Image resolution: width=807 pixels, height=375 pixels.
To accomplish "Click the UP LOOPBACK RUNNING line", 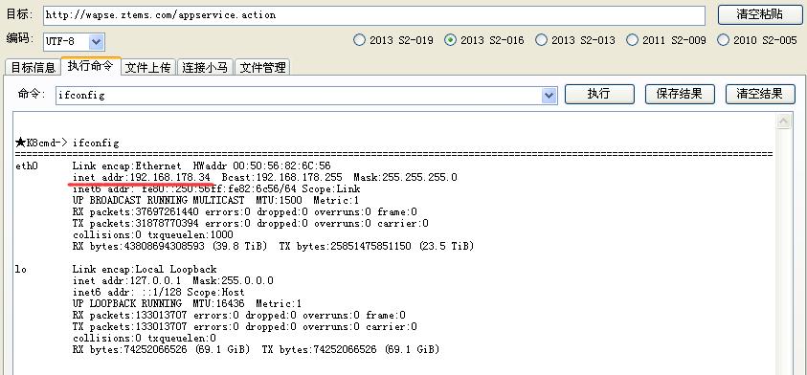I will pos(188,303).
